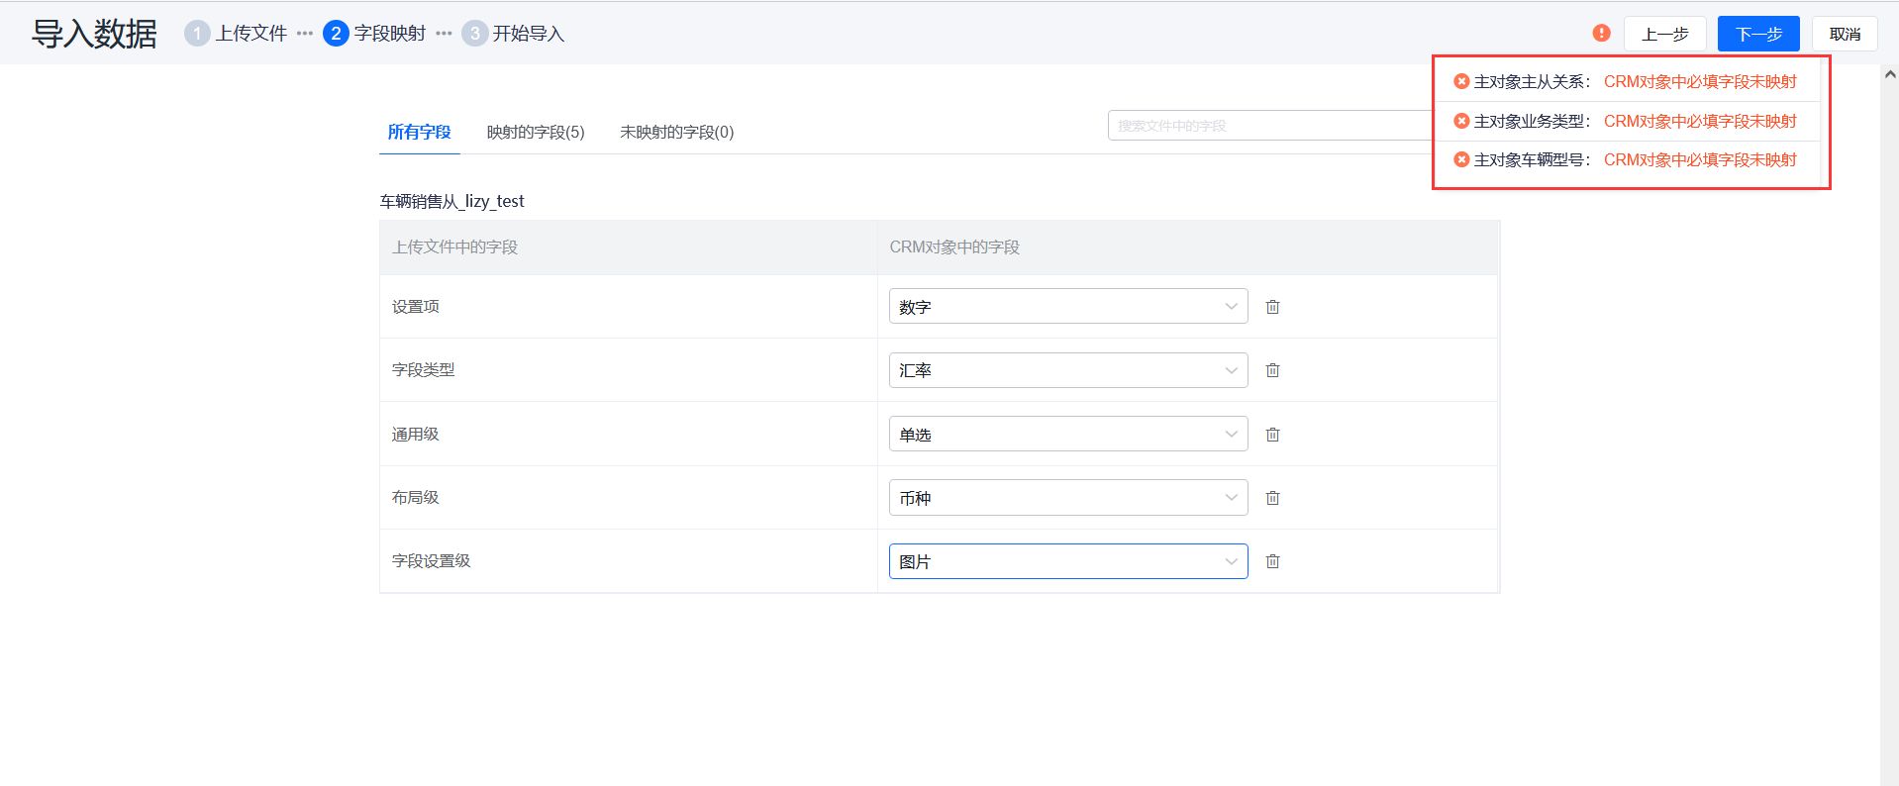Viewport: 1899px width, 786px height.
Task: Delete the 字段类型 field mapping
Action: 1272,370
